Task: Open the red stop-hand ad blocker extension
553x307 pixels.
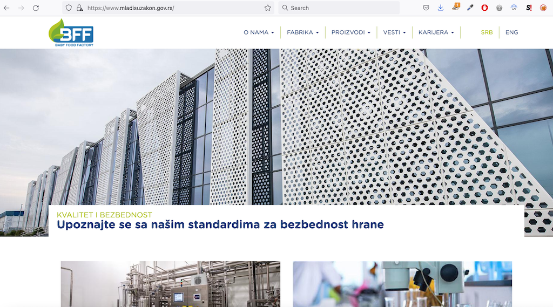Action: tap(484, 8)
